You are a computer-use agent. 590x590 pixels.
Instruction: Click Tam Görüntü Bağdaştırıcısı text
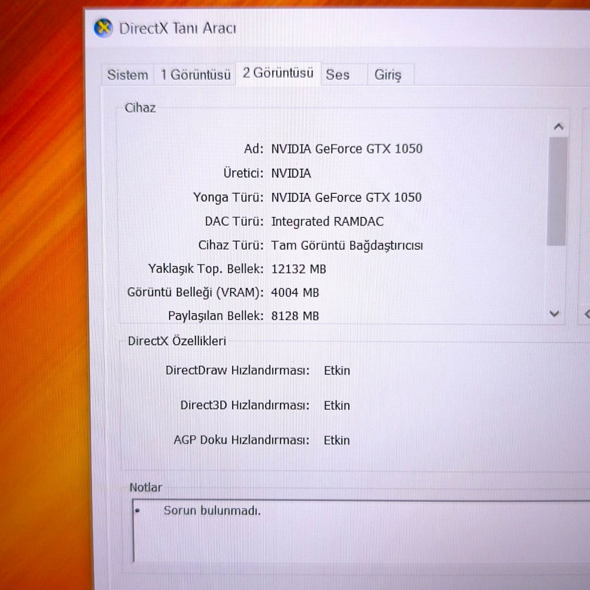pyautogui.click(x=347, y=245)
